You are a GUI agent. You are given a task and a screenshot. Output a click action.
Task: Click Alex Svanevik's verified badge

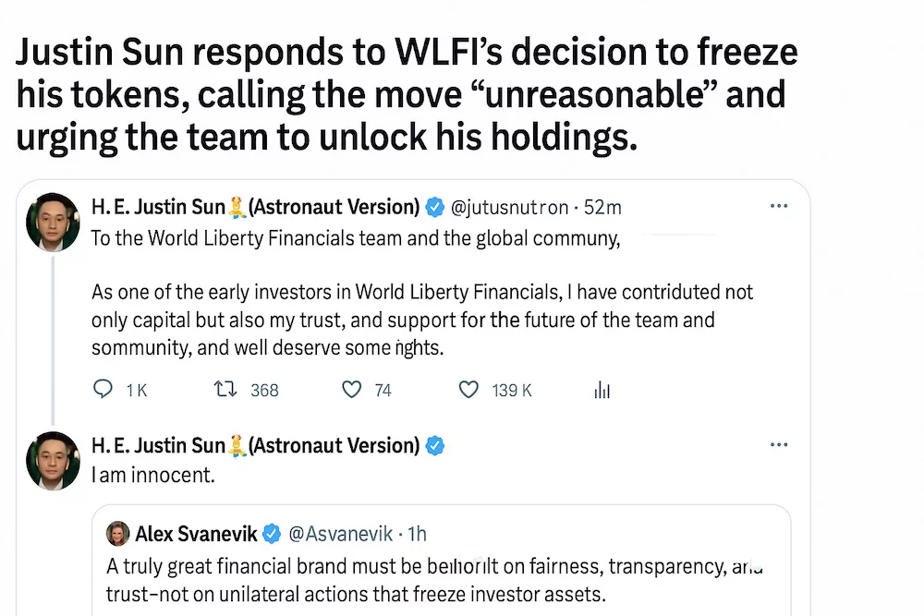coord(272,534)
